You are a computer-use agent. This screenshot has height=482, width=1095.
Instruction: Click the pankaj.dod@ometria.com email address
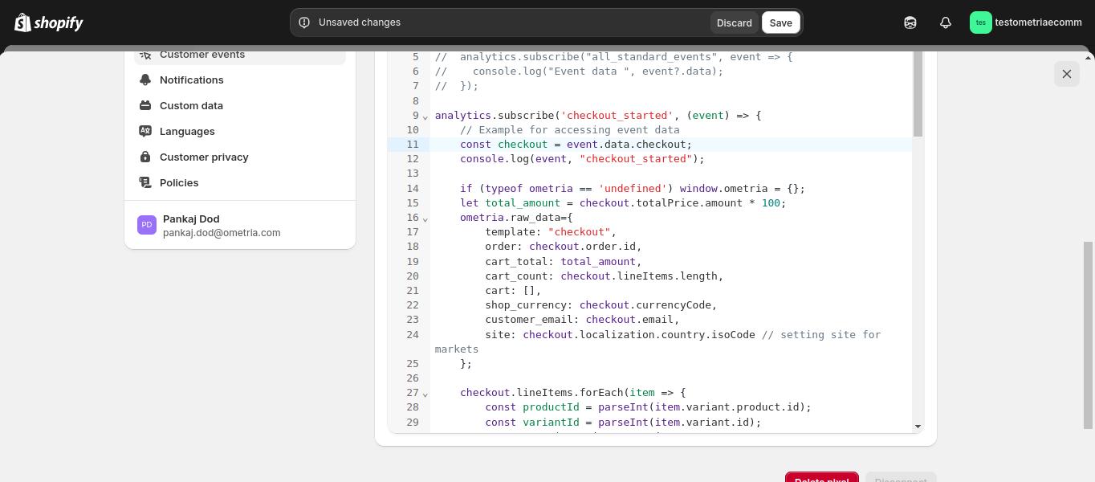pyautogui.click(x=222, y=233)
